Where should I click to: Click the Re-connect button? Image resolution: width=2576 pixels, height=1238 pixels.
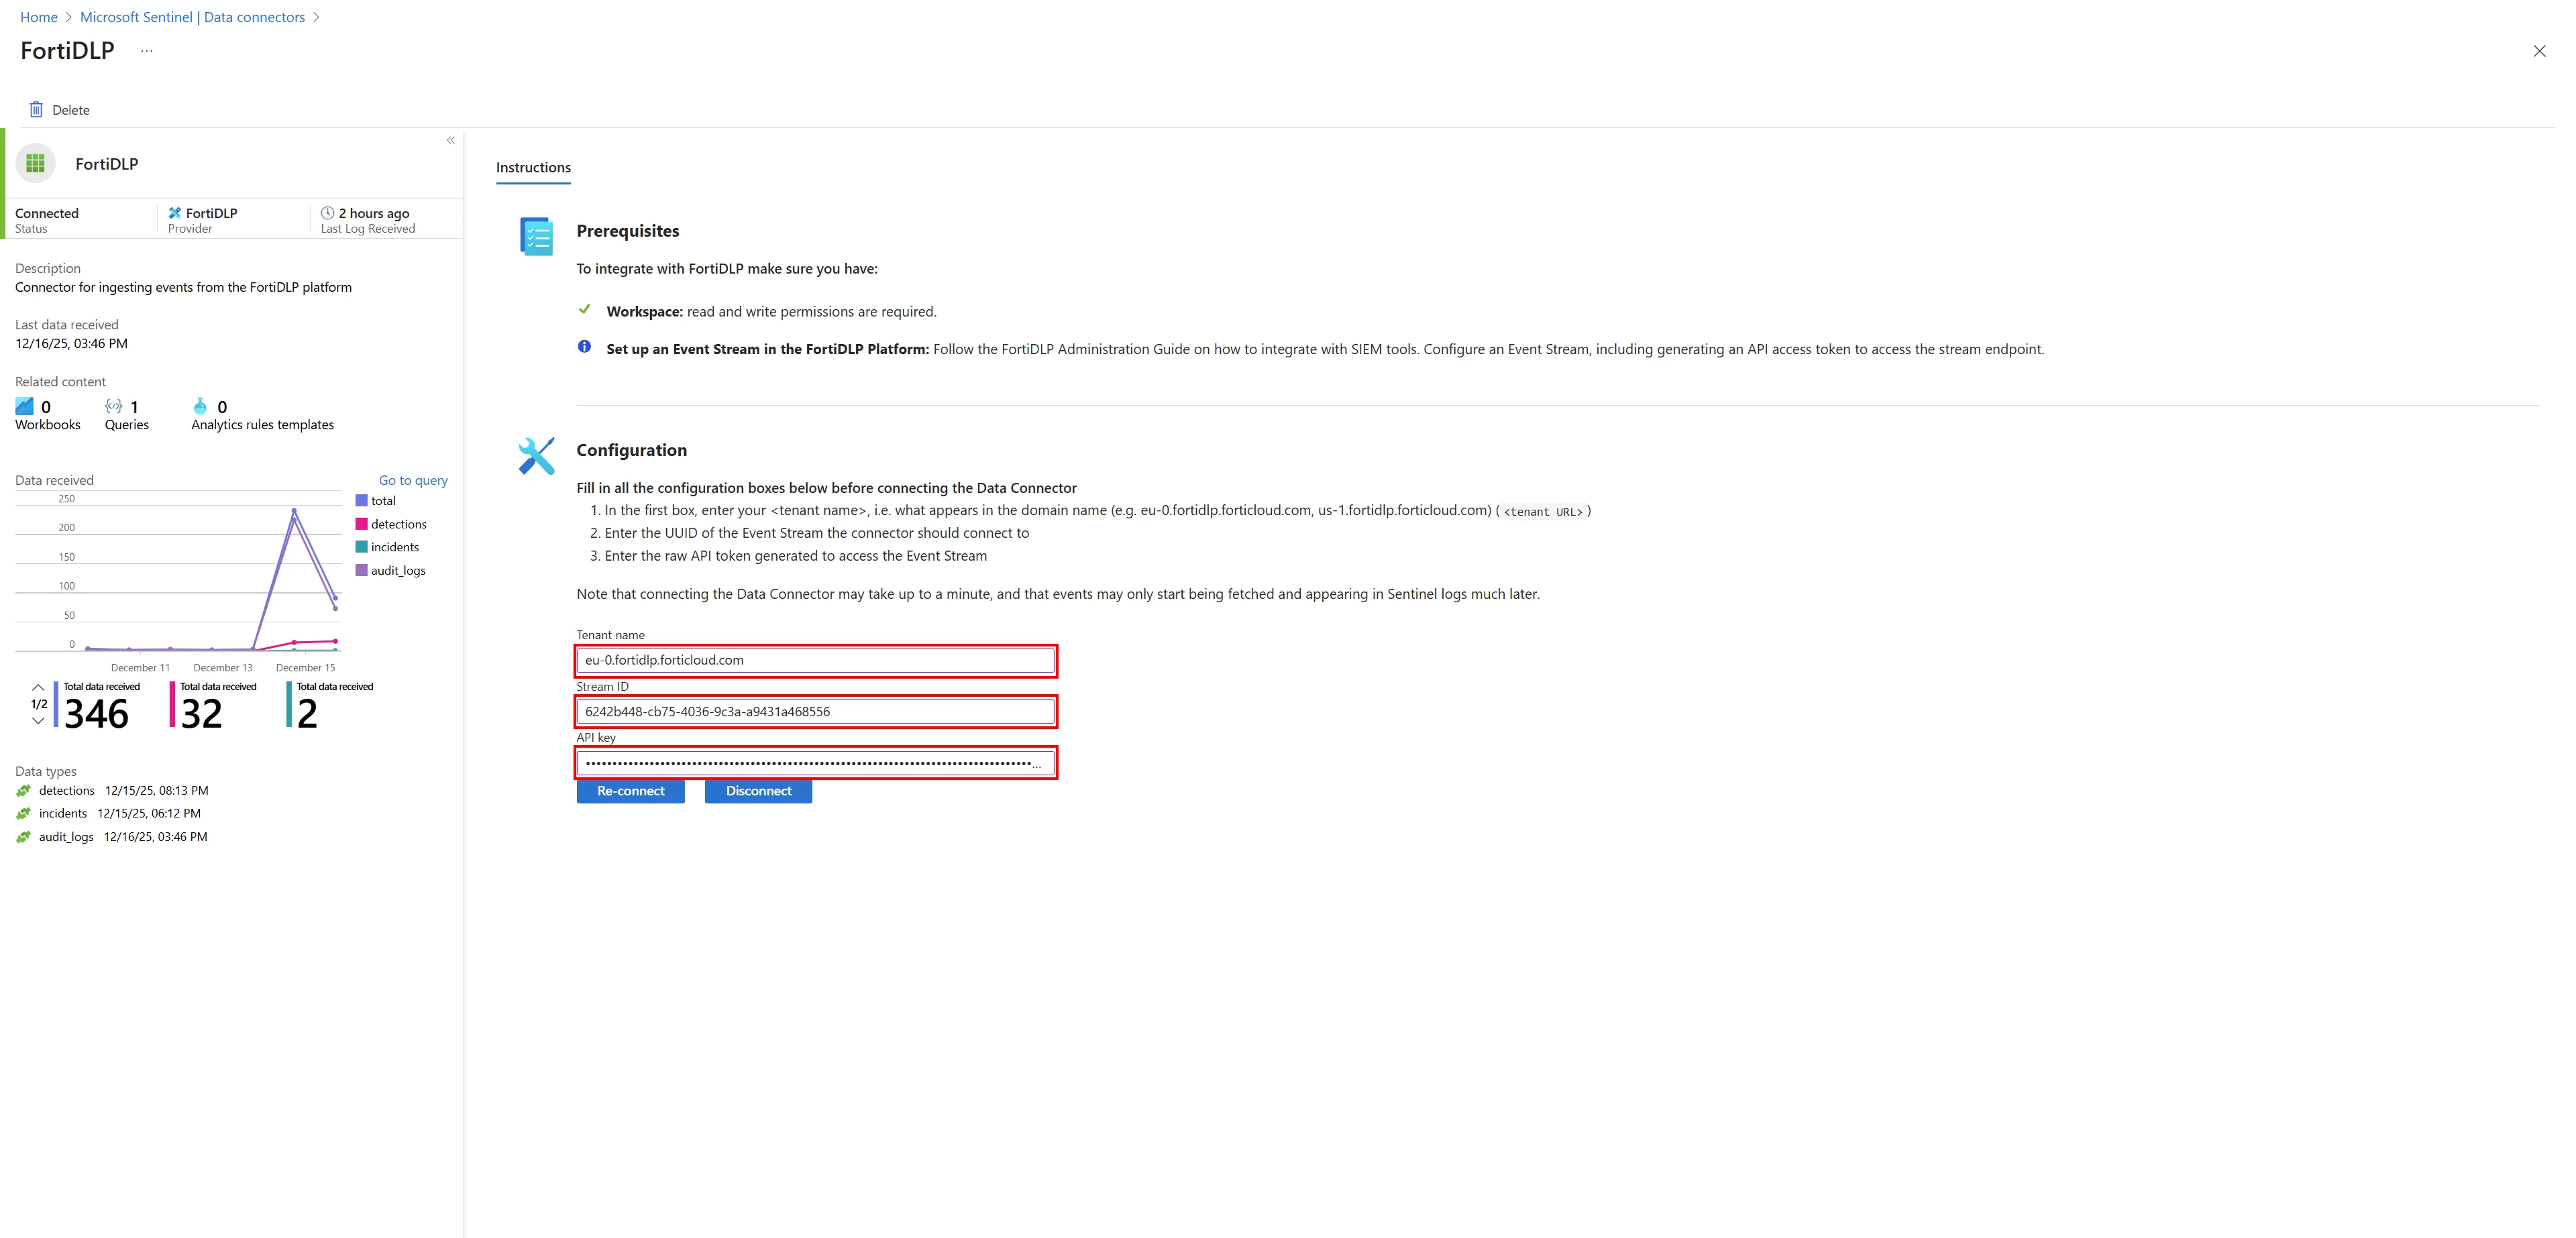pyautogui.click(x=630, y=791)
